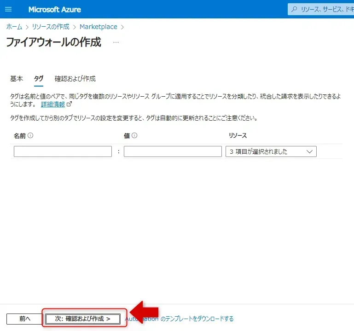The height and width of the screenshot is (331, 354).
Task: Click the search magnifier icon
Action: pos(294,9)
